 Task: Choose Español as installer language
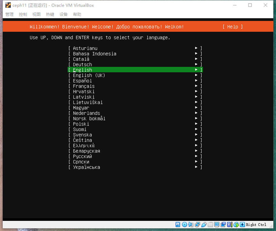(x=135, y=81)
